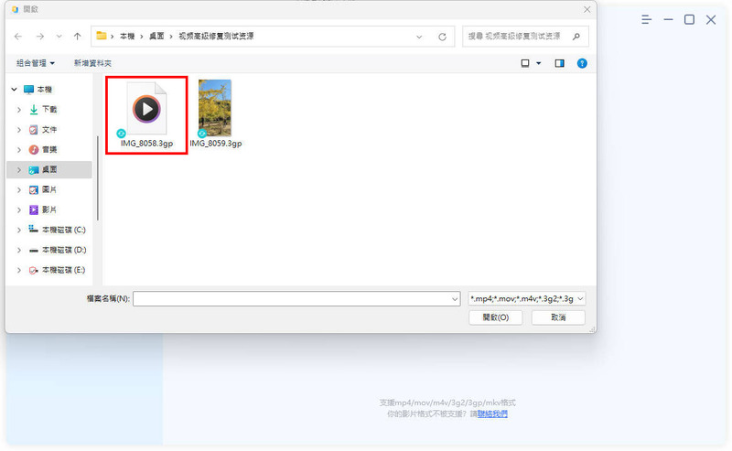Close the 開啟 dialog
Screen dimensions: 732x451
point(587,9)
